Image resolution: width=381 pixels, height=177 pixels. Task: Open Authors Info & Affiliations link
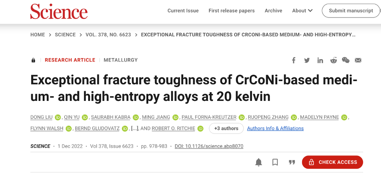(275, 128)
